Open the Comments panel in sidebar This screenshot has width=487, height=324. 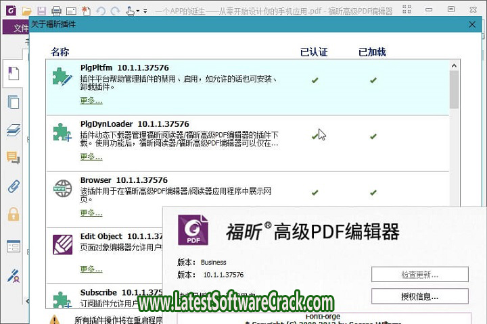pyautogui.click(x=13, y=158)
